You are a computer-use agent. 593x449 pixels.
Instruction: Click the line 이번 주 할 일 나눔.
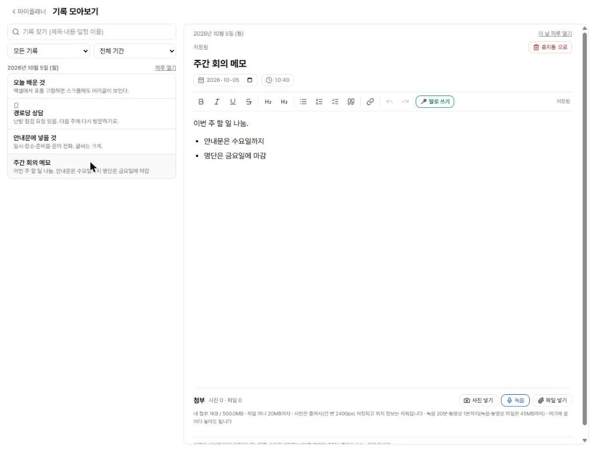coord(221,123)
